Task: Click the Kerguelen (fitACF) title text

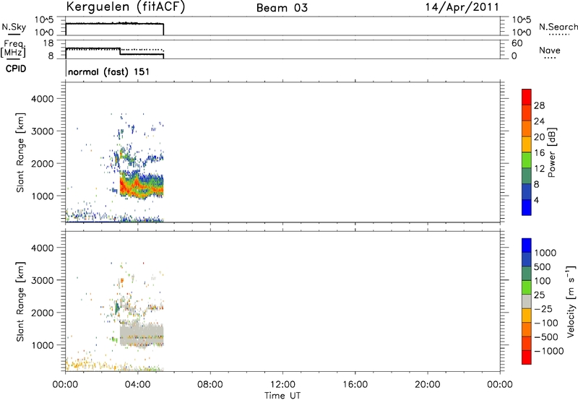Action: click(x=125, y=7)
